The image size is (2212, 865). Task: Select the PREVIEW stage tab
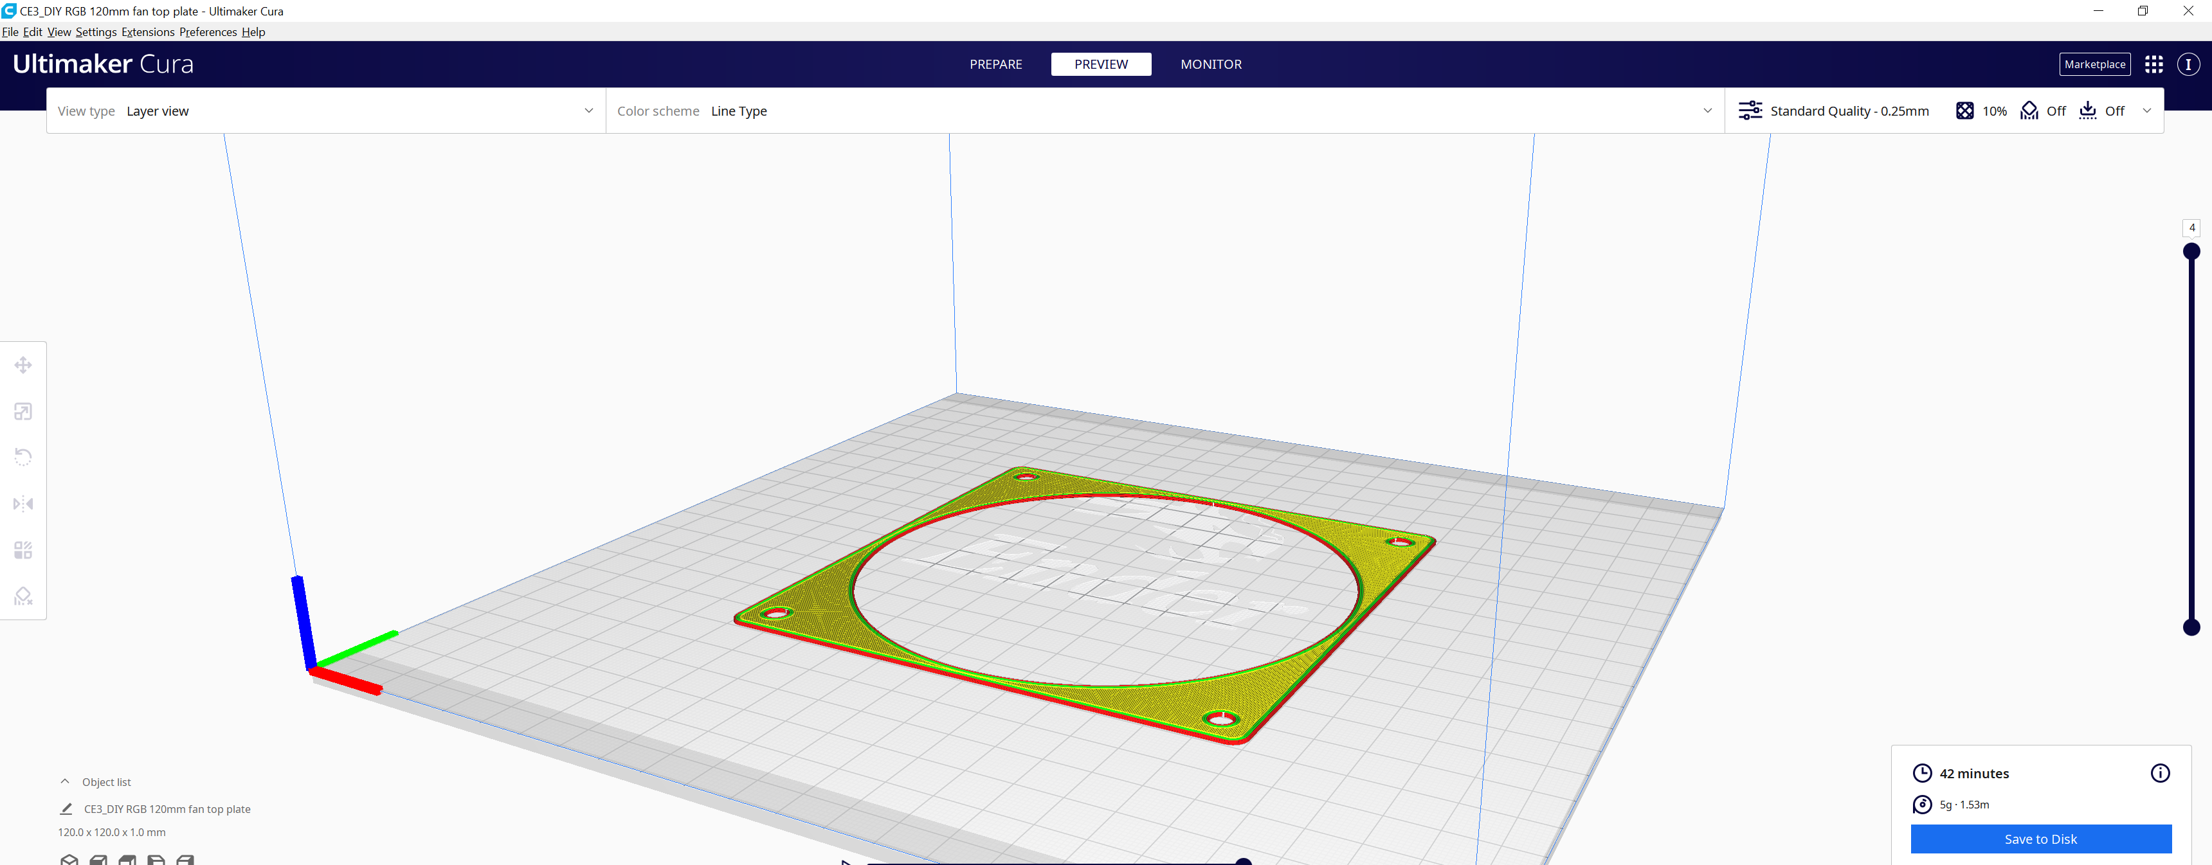[1101, 64]
